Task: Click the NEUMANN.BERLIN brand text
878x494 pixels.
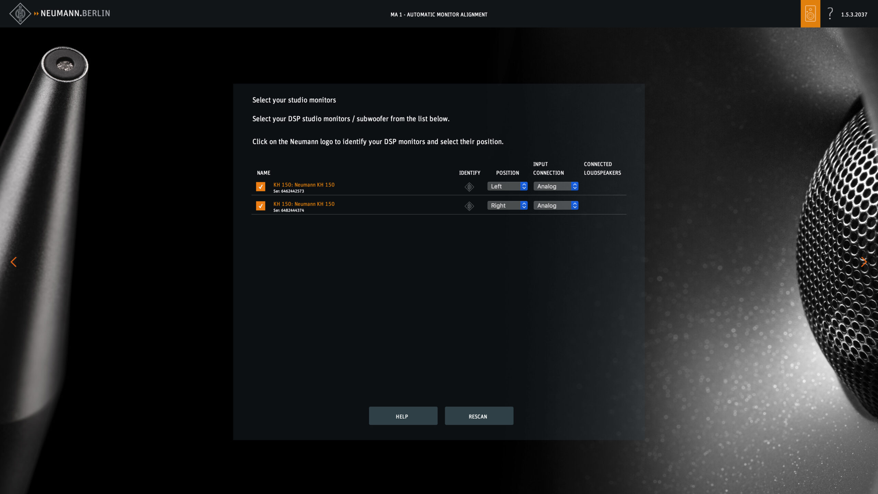Action: tap(75, 13)
